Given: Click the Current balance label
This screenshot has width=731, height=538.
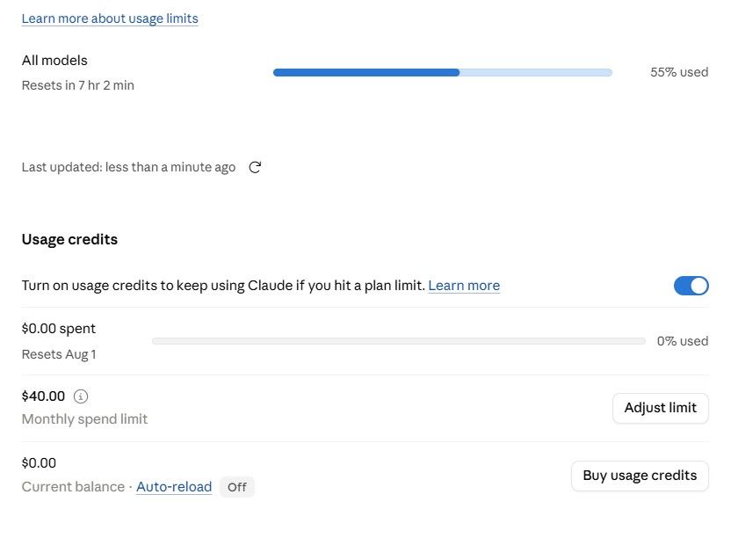Looking at the screenshot, I should click(x=73, y=487).
